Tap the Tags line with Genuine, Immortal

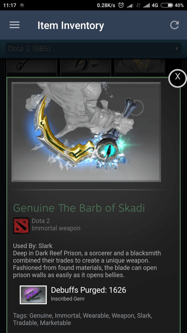click(x=83, y=319)
